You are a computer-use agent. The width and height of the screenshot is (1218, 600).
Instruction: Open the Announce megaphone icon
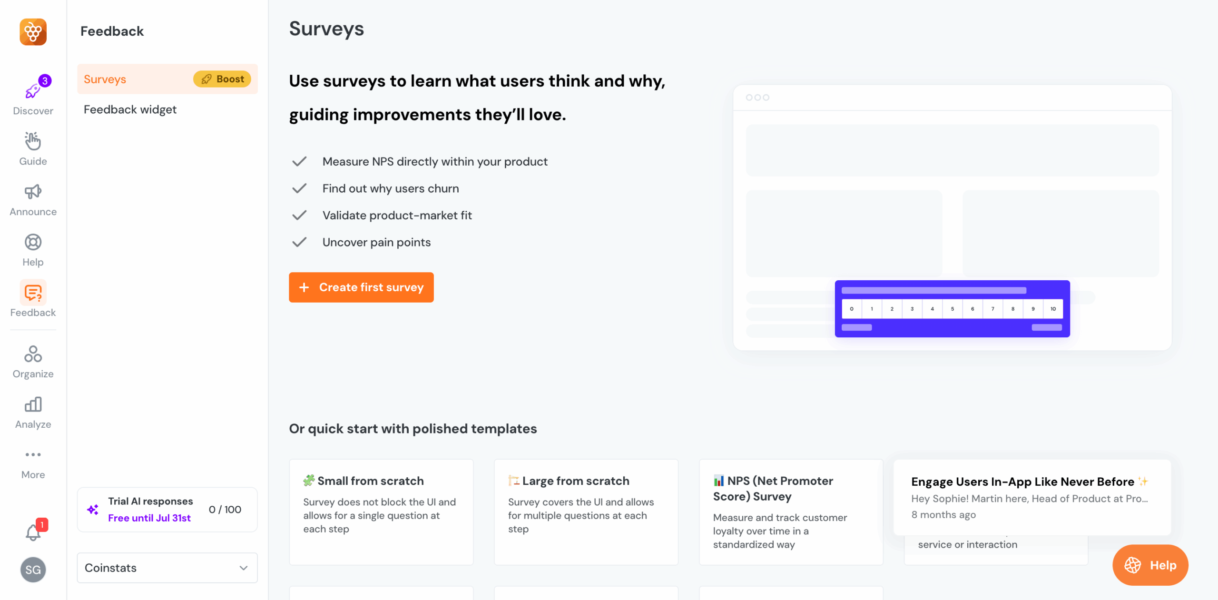point(33,192)
